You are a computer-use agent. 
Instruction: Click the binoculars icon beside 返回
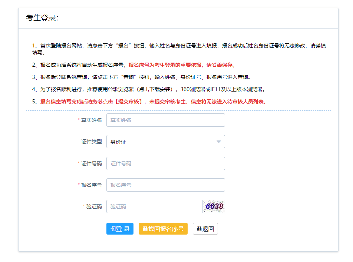click(x=199, y=229)
